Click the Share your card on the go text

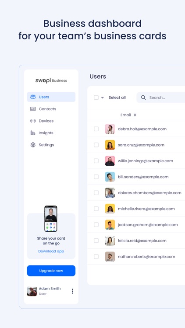coord(51,241)
